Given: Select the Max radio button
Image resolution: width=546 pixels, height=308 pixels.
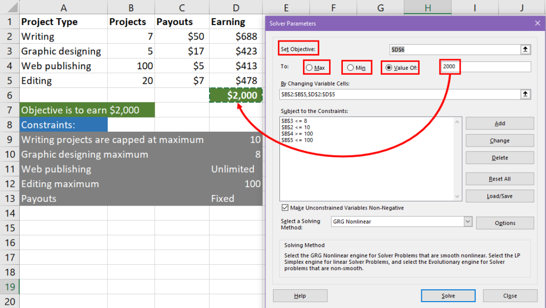Looking at the screenshot, I should click(309, 68).
